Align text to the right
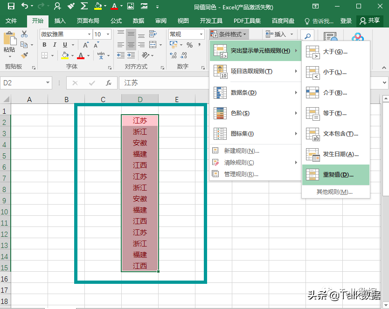 click(141, 45)
